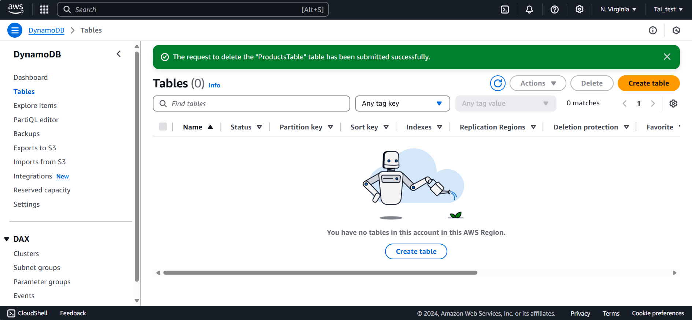This screenshot has height=320, width=692.
Task: Follow the DynamoDB breadcrumb link
Action: coord(47,30)
